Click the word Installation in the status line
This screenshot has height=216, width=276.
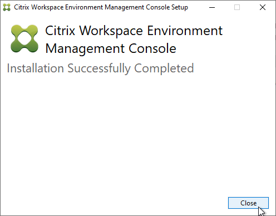(36, 68)
